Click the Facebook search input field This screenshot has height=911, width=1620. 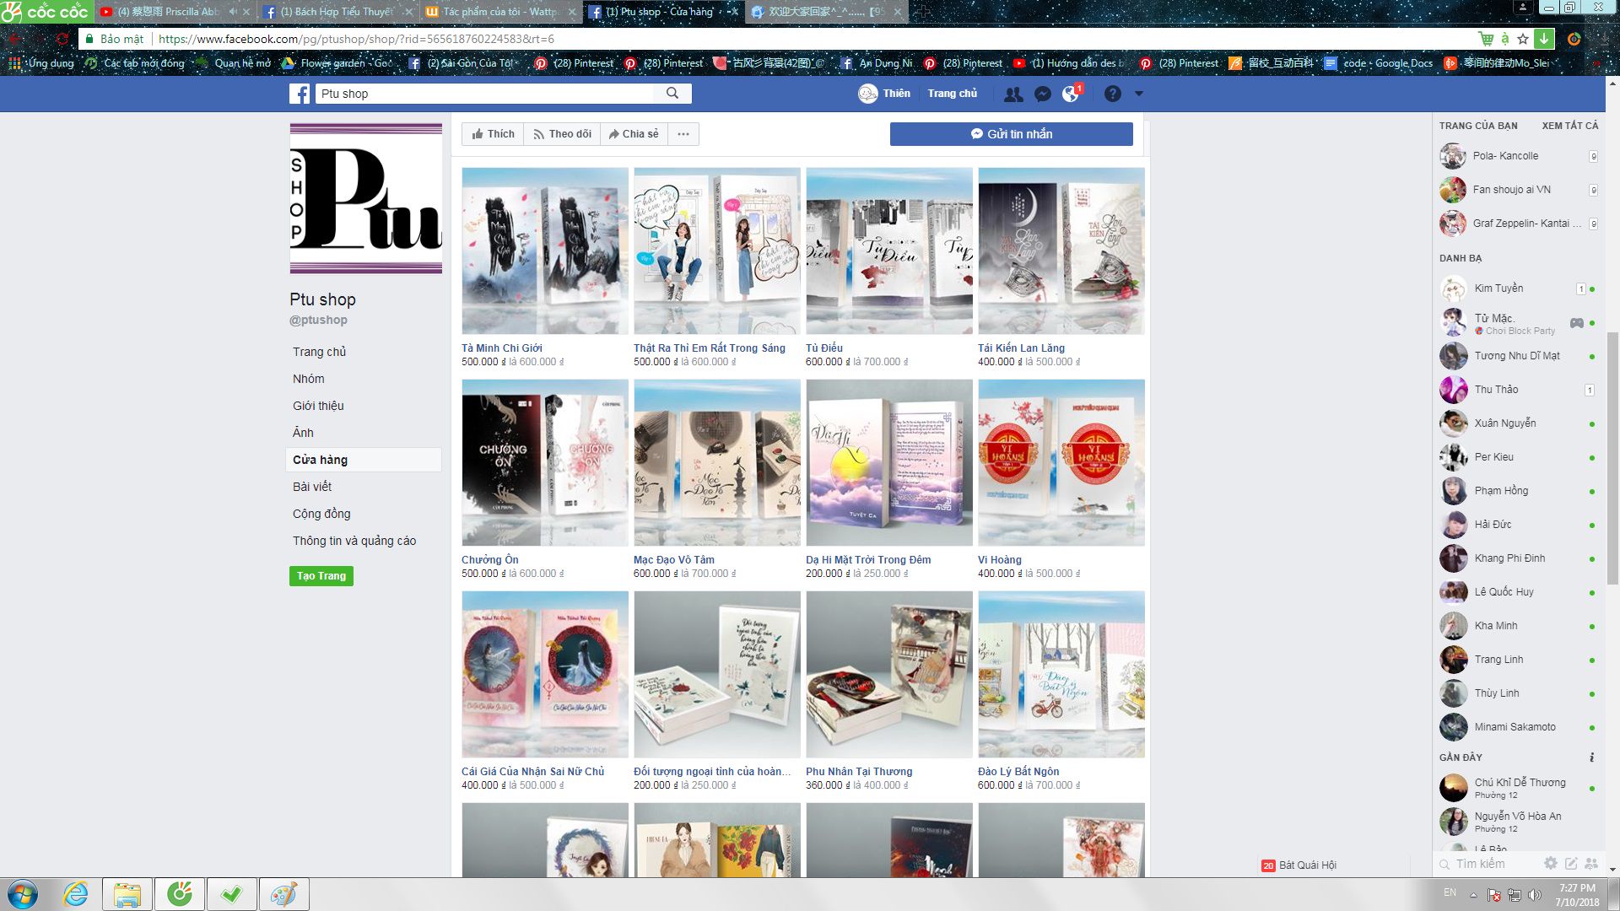click(x=484, y=94)
